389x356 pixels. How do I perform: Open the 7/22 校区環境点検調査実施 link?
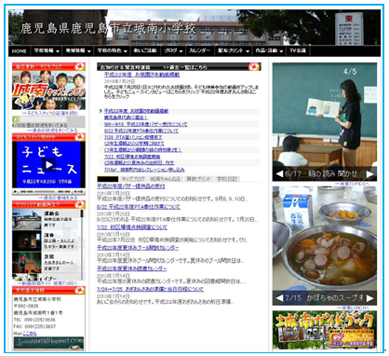[x=132, y=157]
